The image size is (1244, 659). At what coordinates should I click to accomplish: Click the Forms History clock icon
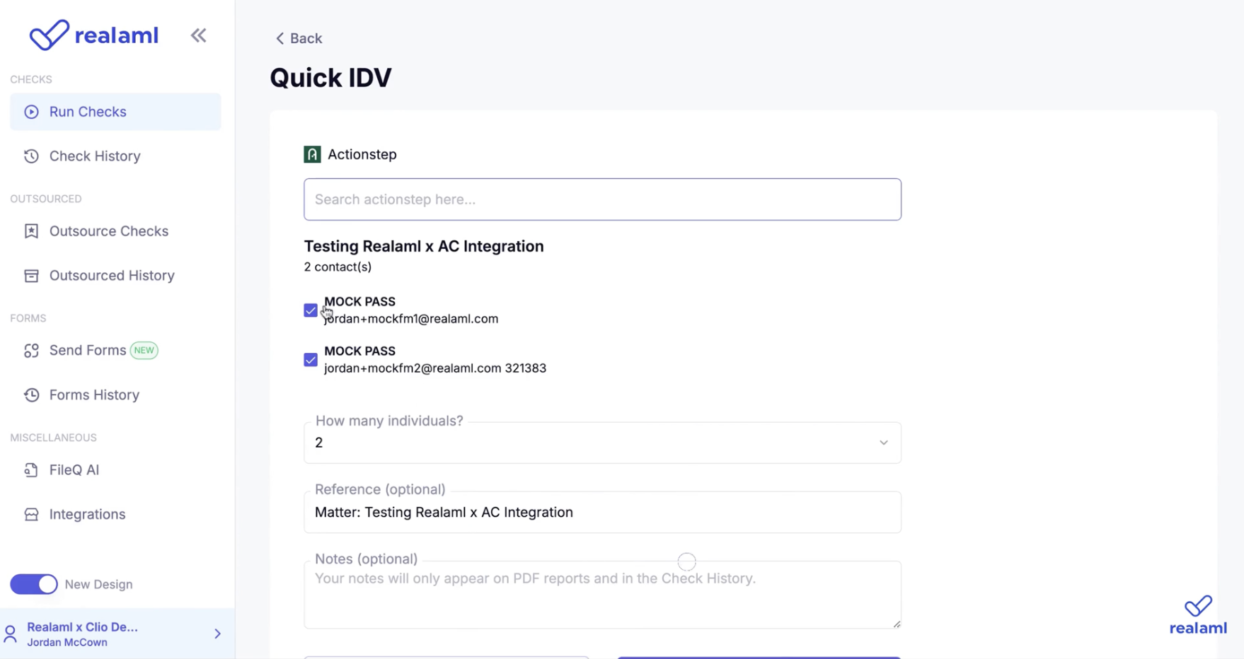pyautogui.click(x=31, y=395)
